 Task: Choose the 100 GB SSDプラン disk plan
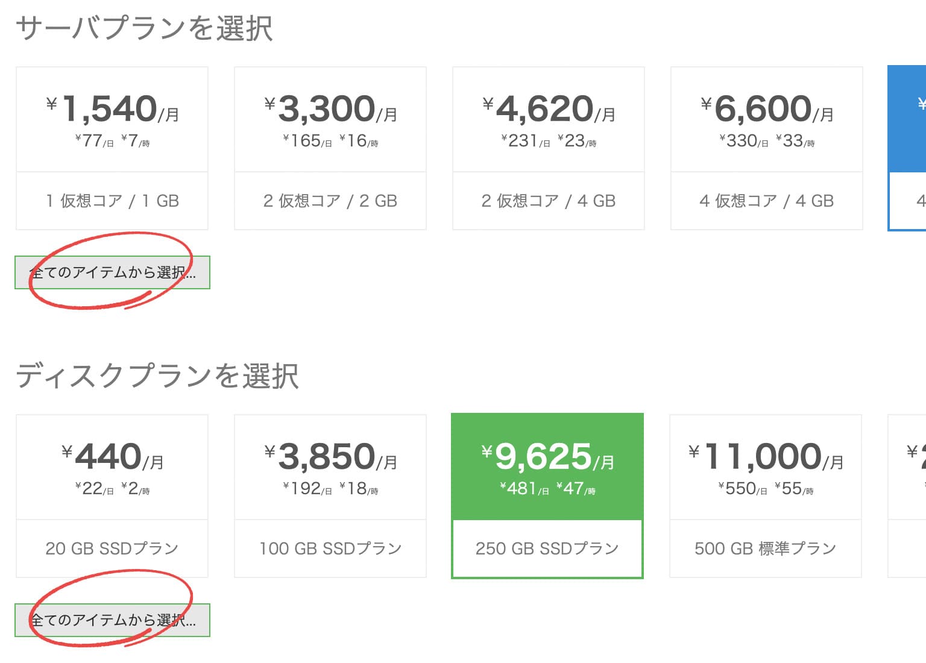click(x=330, y=495)
